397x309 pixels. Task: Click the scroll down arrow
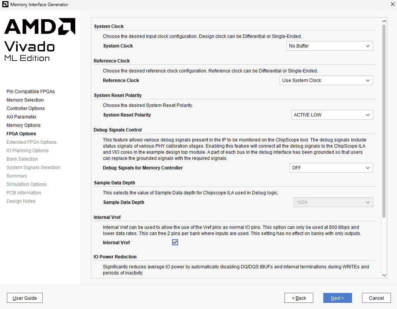pos(384,275)
